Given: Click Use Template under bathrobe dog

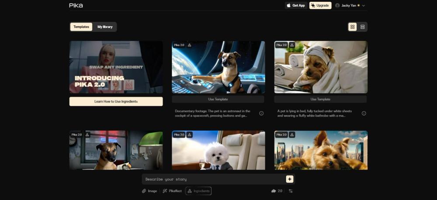Looking at the screenshot, I should coord(320,99).
